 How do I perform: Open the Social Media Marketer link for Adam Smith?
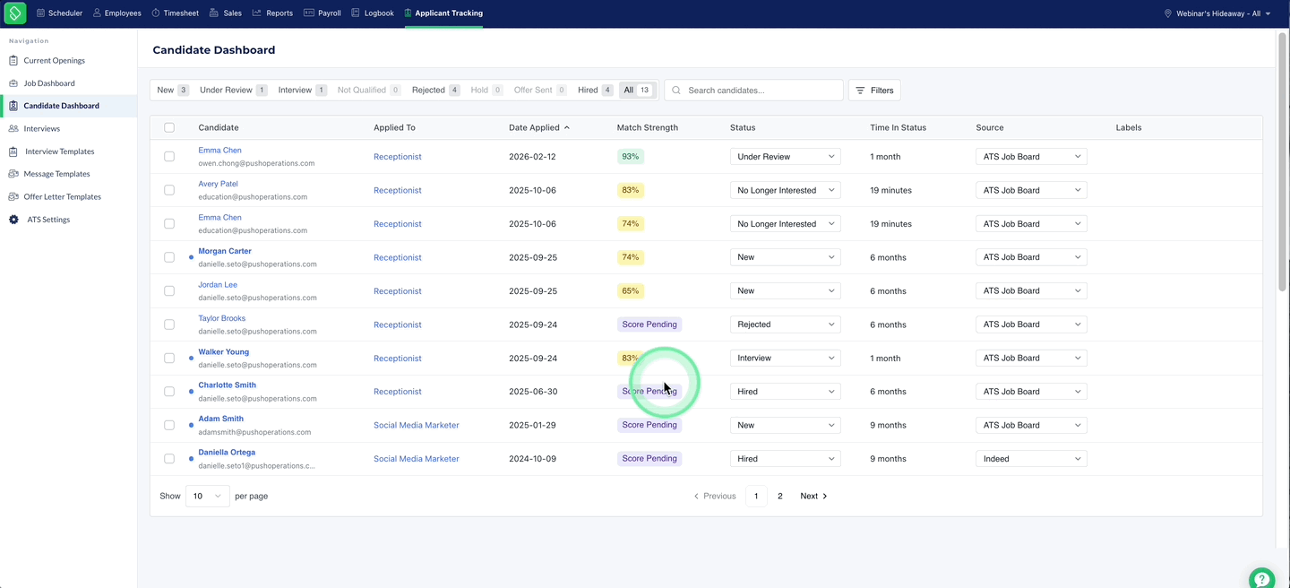[x=417, y=425]
